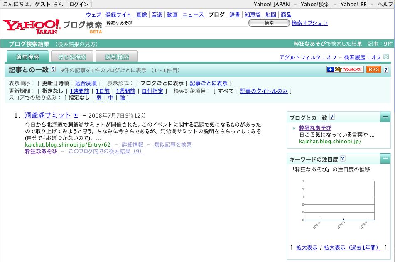Viewport: 395px width, 262px height.
Task: Sort results by 適合度順
Action: [x=86, y=83]
